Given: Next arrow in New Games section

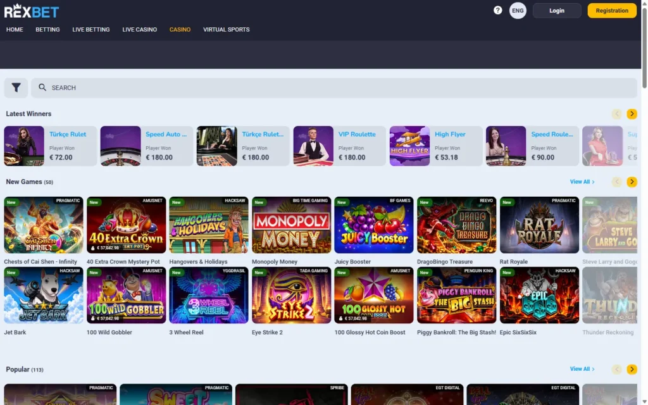Looking at the screenshot, I should [x=632, y=182].
